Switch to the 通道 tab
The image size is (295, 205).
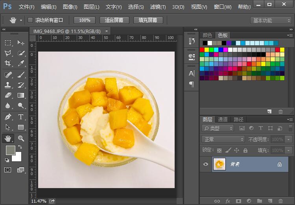tap(223, 119)
